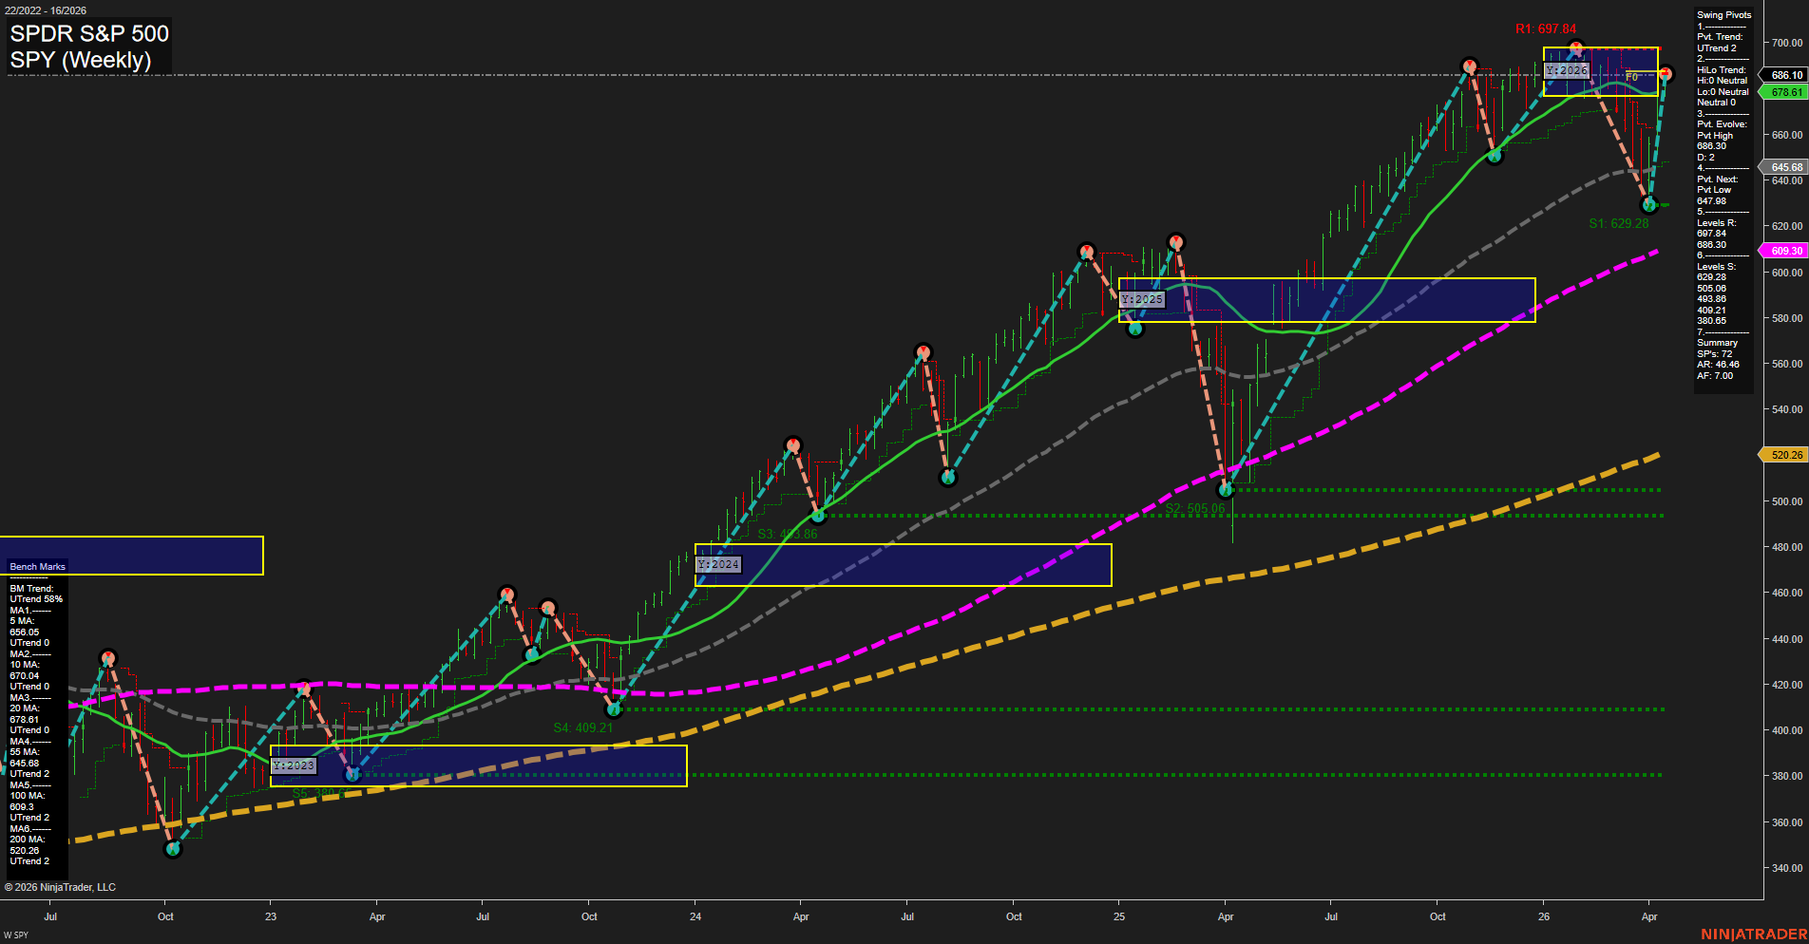The width and height of the screenshot is (1809, 944).
Task: Click the NinjaTrader logo in the bottom-right corner
Action: pos(1755,935)
